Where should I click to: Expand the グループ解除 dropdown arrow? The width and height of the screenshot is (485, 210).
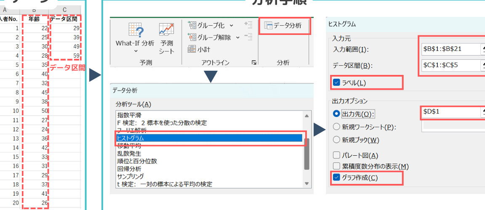click(237, 37)
